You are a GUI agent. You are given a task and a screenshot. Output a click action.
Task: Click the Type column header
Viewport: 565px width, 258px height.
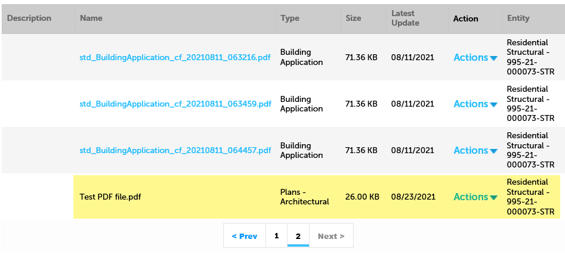290,18
